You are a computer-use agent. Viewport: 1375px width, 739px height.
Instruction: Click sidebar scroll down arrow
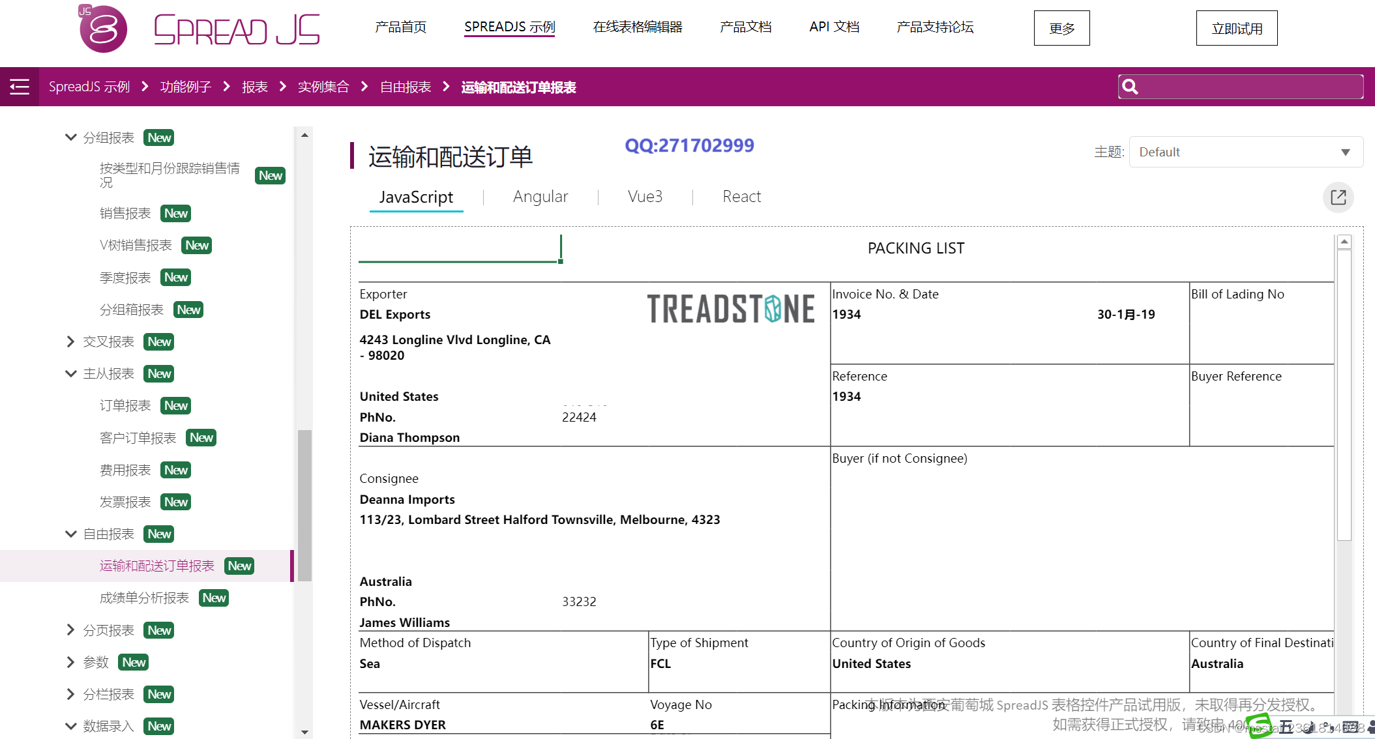304,732
